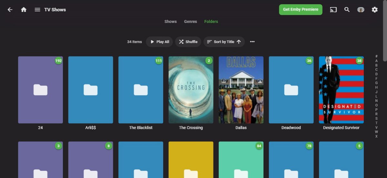Open the 24 folder card thumbnail
The image size is (387, 178).
tap(40, 90)
